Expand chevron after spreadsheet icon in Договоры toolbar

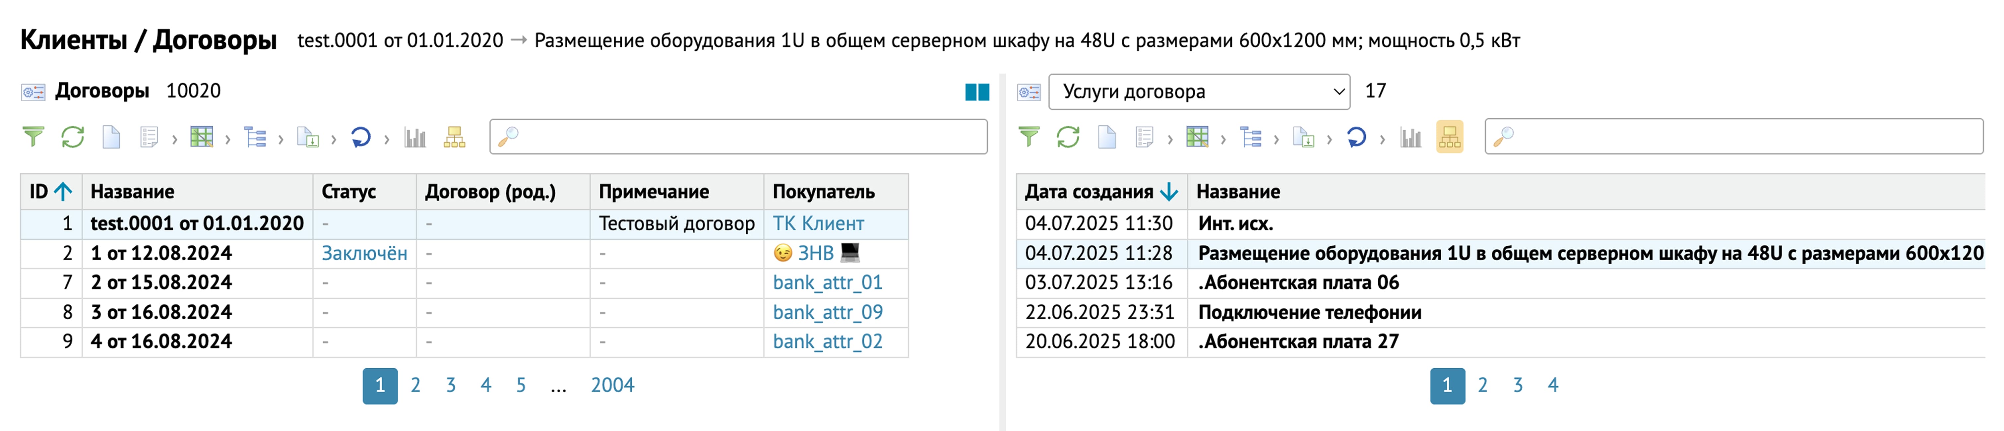pos(227,139)
